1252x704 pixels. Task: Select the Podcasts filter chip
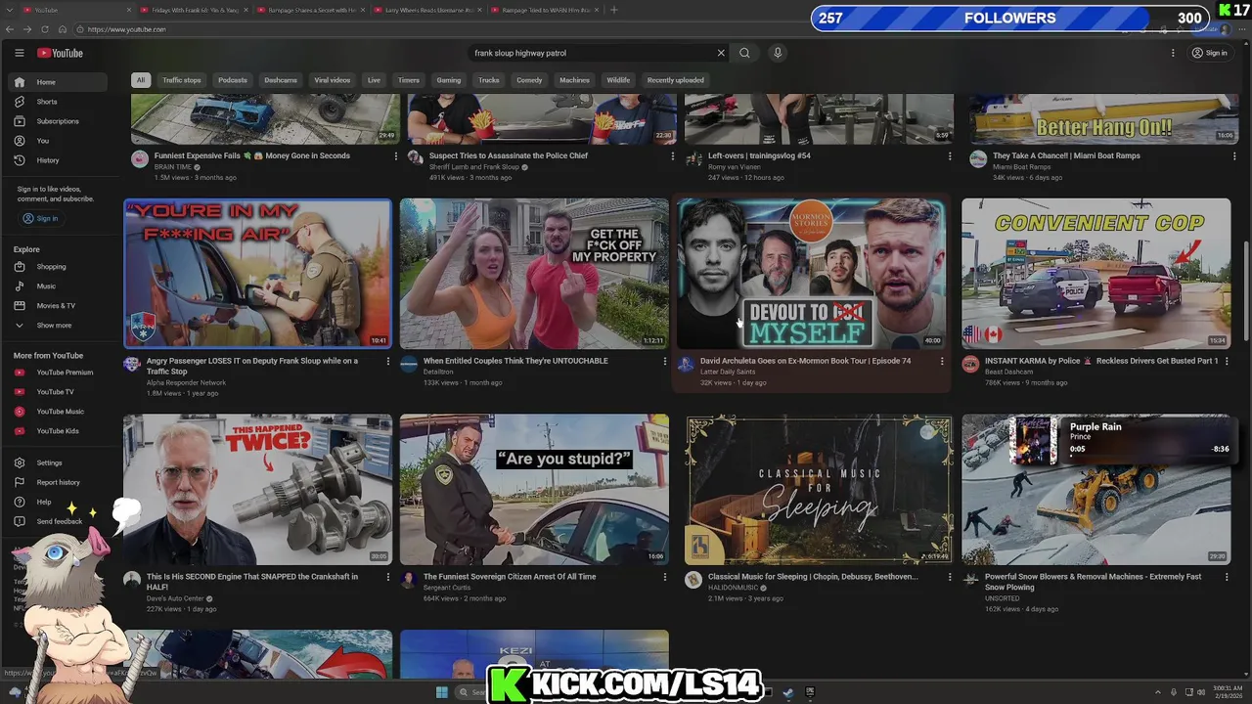[x=233, y=80]
